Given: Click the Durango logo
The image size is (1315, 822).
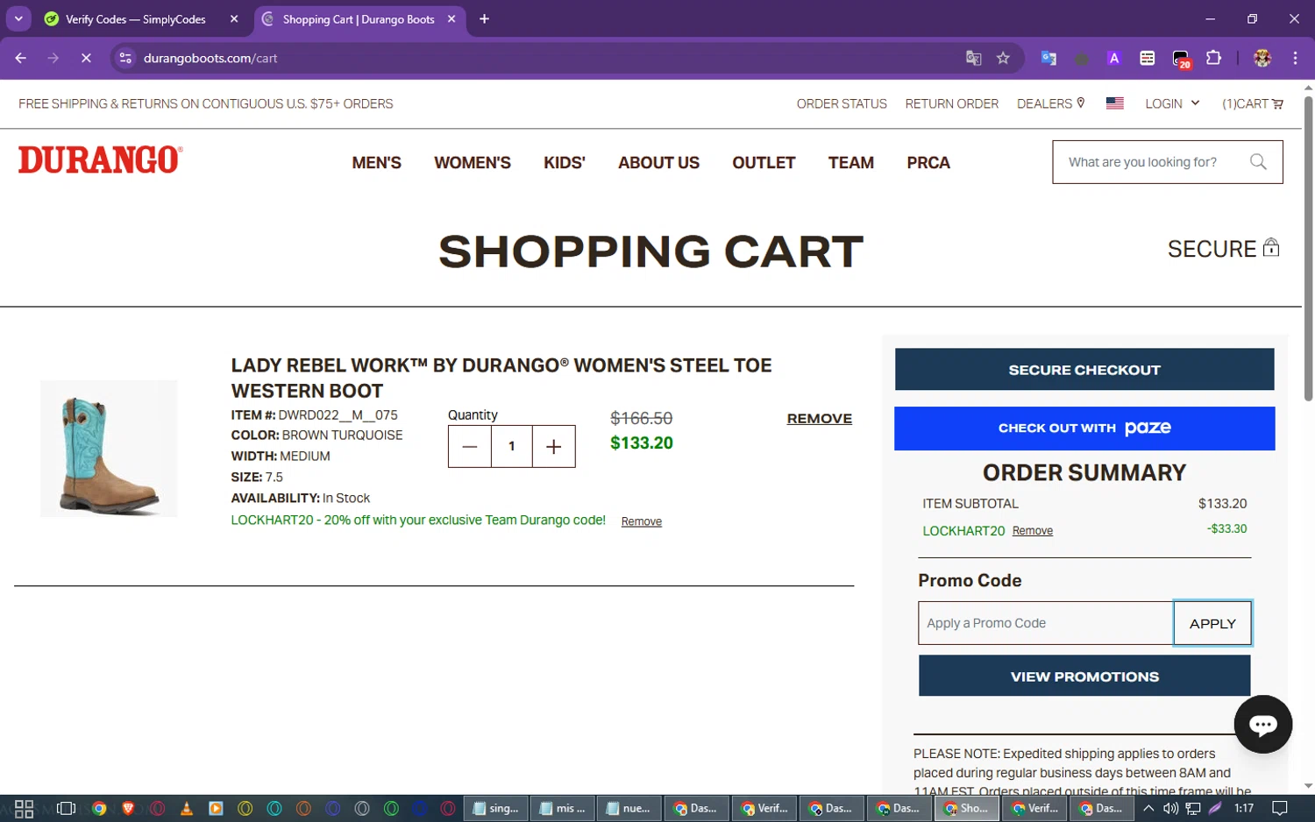Looking at the screenshot, I should click(101, 159).
